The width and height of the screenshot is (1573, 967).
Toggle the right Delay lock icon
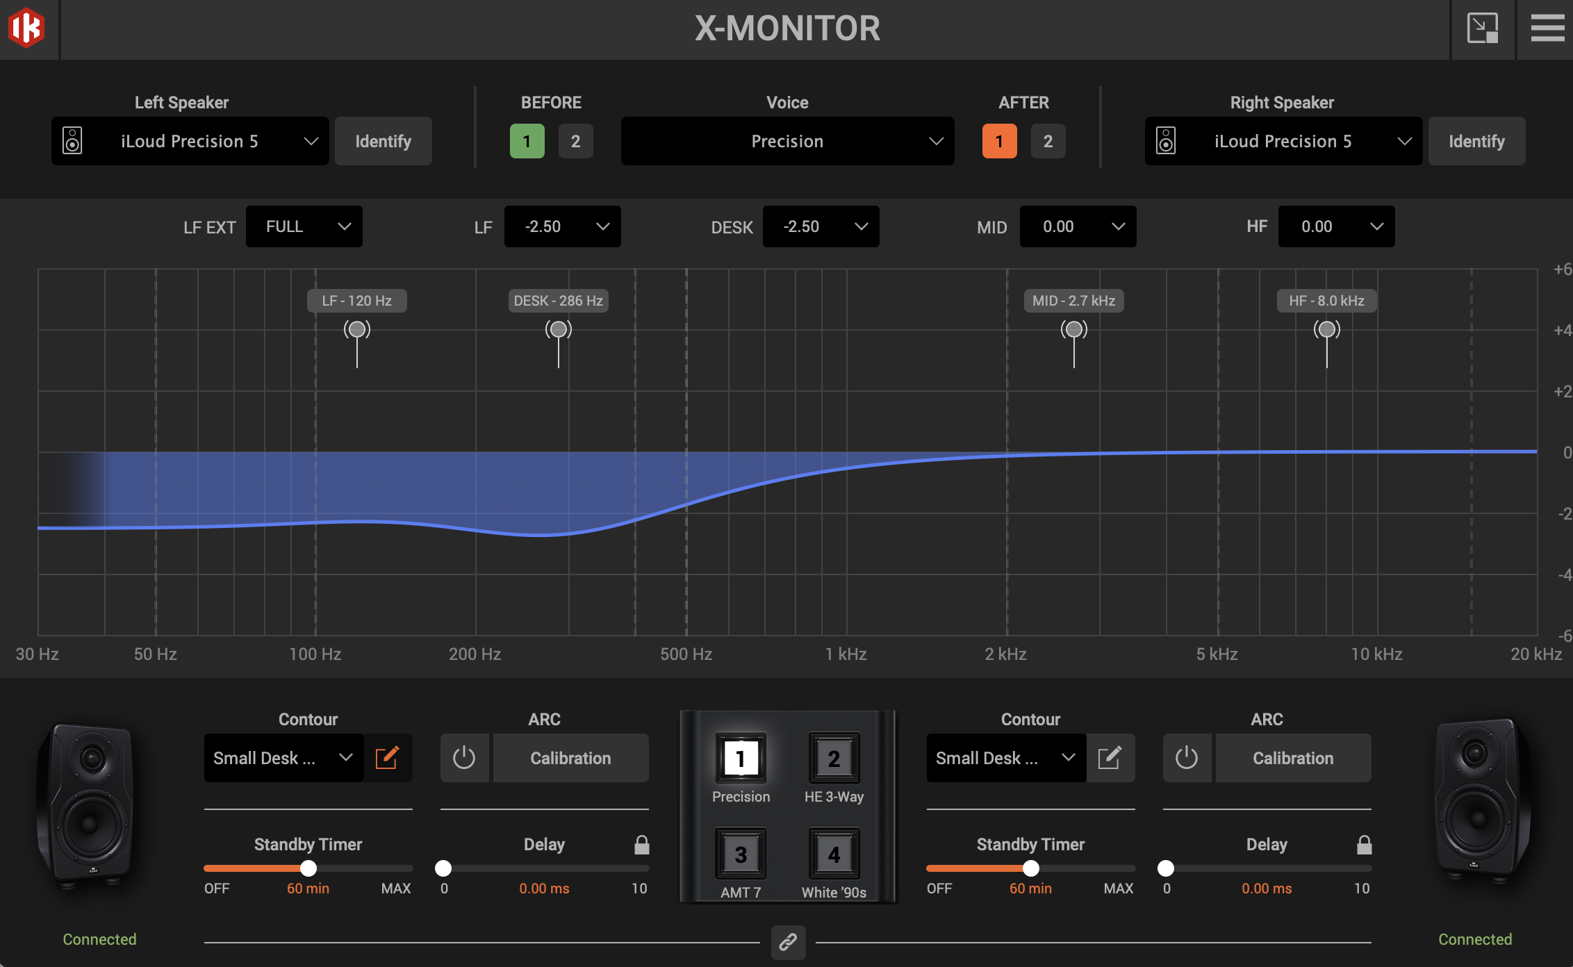click(1365, 845)
